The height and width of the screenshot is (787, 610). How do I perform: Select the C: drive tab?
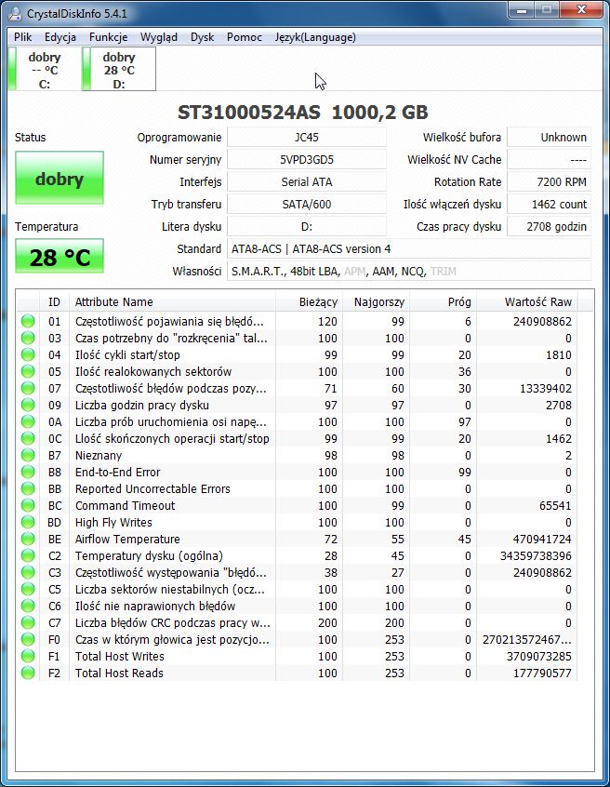click(x=44, y=70)
